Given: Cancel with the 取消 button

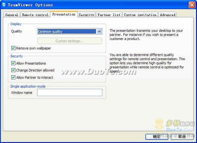Looking at the screenshot, I should coord(182,137).
